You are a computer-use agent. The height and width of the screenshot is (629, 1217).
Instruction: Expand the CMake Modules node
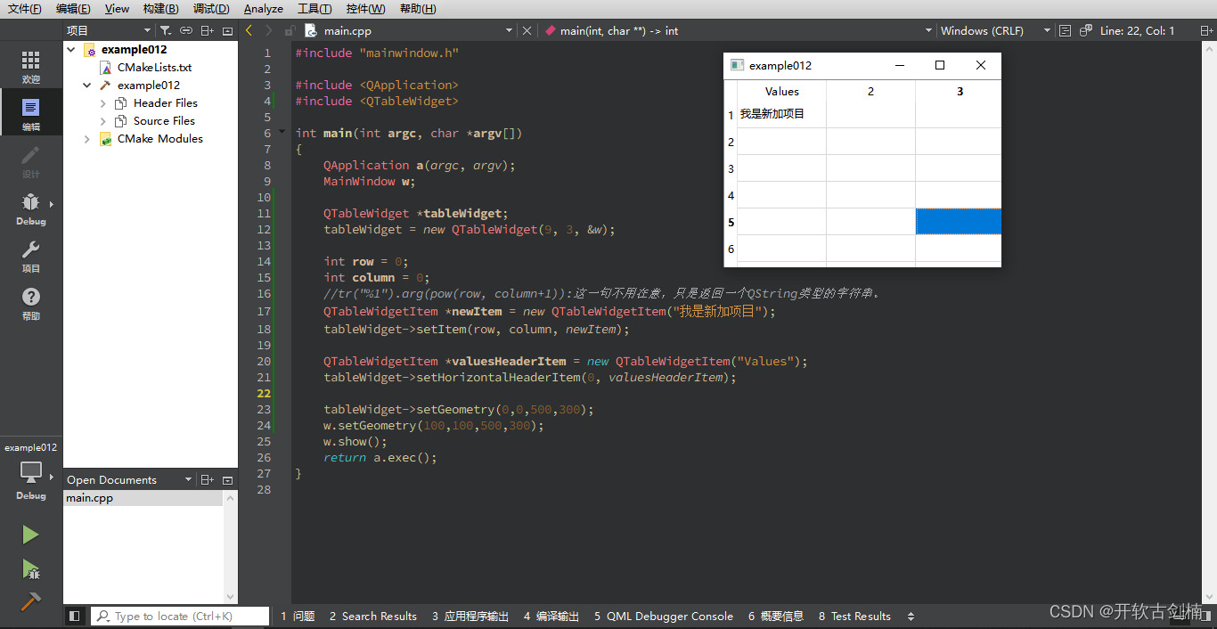point(87,139)
